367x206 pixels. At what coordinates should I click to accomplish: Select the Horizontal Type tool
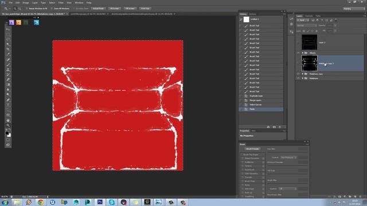(8, 105)
